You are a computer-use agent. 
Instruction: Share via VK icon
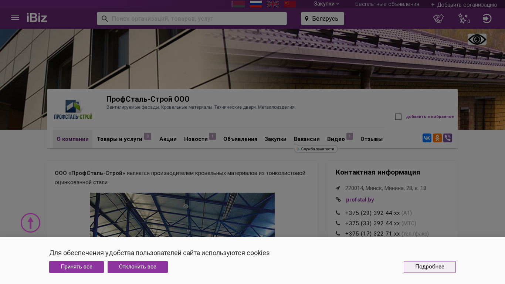427,138
